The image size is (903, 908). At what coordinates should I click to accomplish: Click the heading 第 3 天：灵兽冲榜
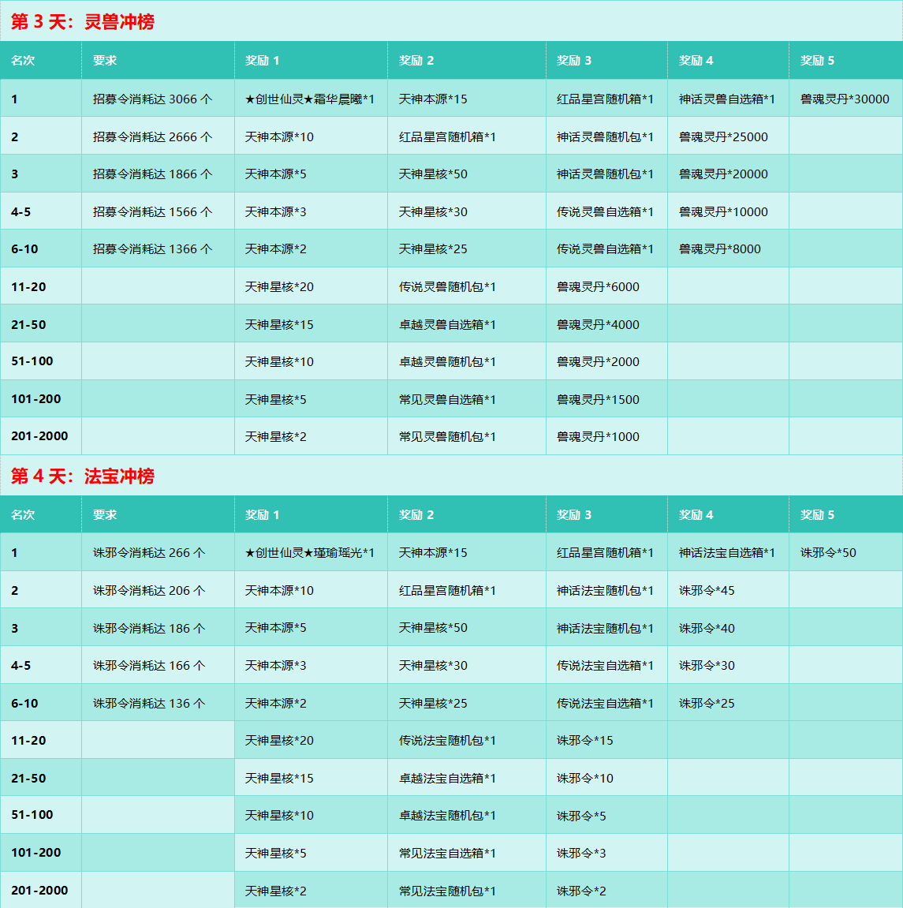coord(83,22)
